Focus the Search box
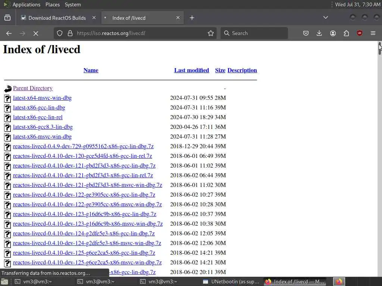This screenshot has width=382, height=286. (254, 33)
